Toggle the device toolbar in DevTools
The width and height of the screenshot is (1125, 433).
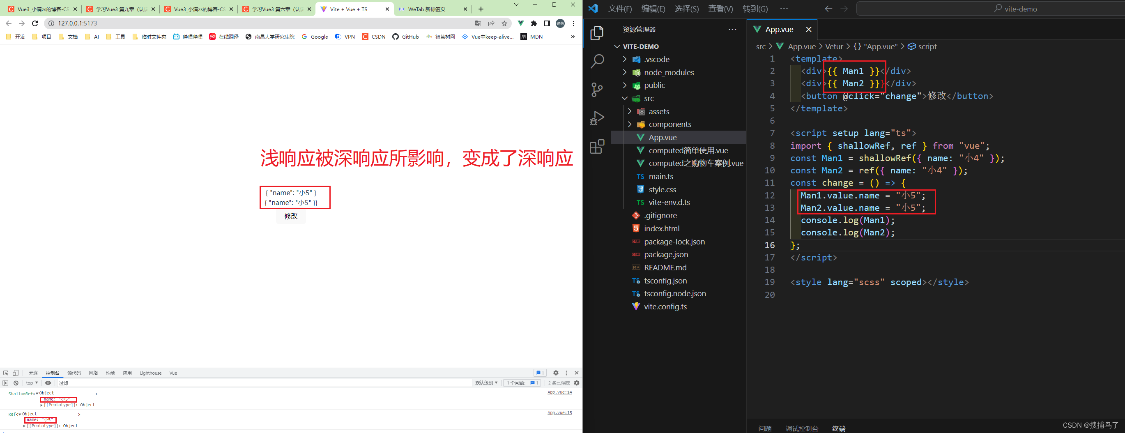(x=15, y=373)
